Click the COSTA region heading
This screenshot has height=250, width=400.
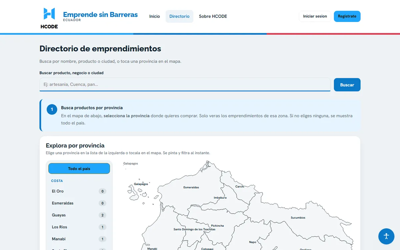[57, 181]
